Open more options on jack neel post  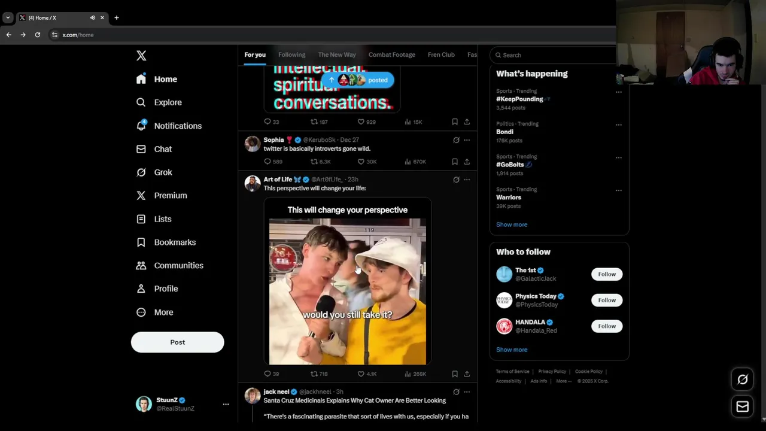point(467,392)
